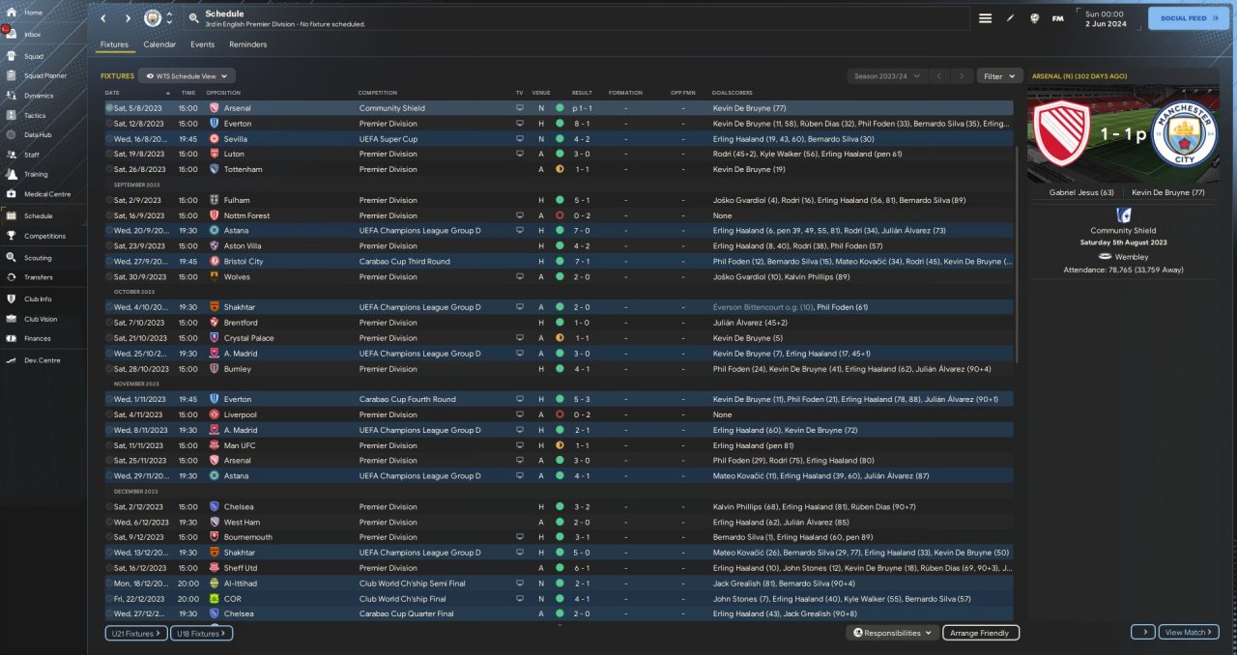The width and height of the screenshot is (1237, 655).
Task: Select the row marker for the Everton 12/8/2023 fixture
Action: (109, 124)
